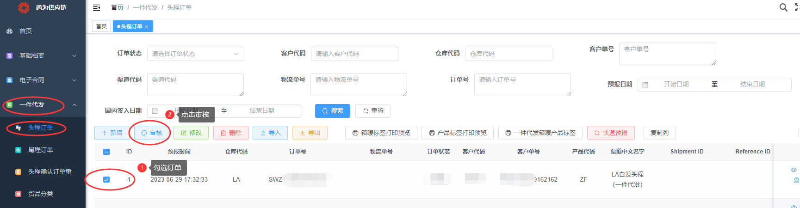Focus the 仓库代码 input field
Screen dimensions: 800x208
(x=509, y=54)
